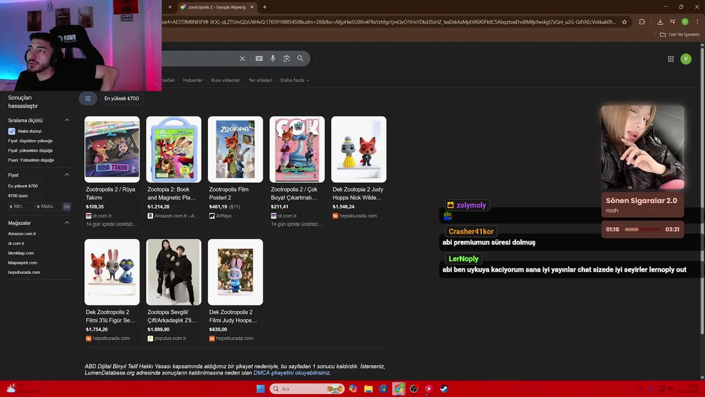Open Chrome media control icon
The width and height of the screenshot is (705, 397).
[673, 22]
